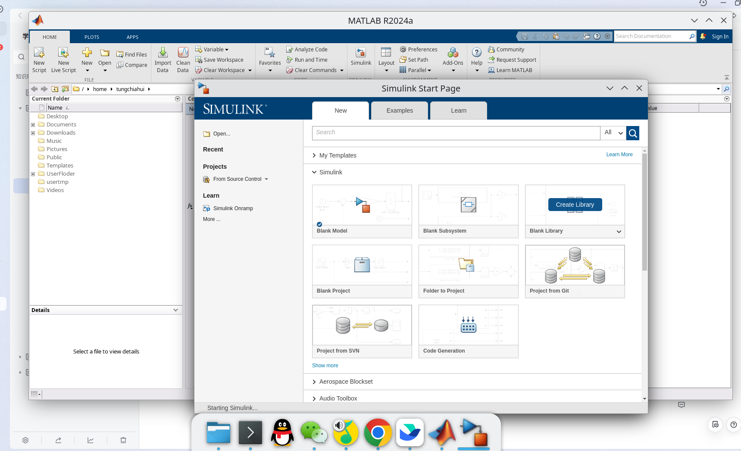This screenshot has width=741, height=451.
Task: Open Simulink Onramp link
Action: (233, 208)
